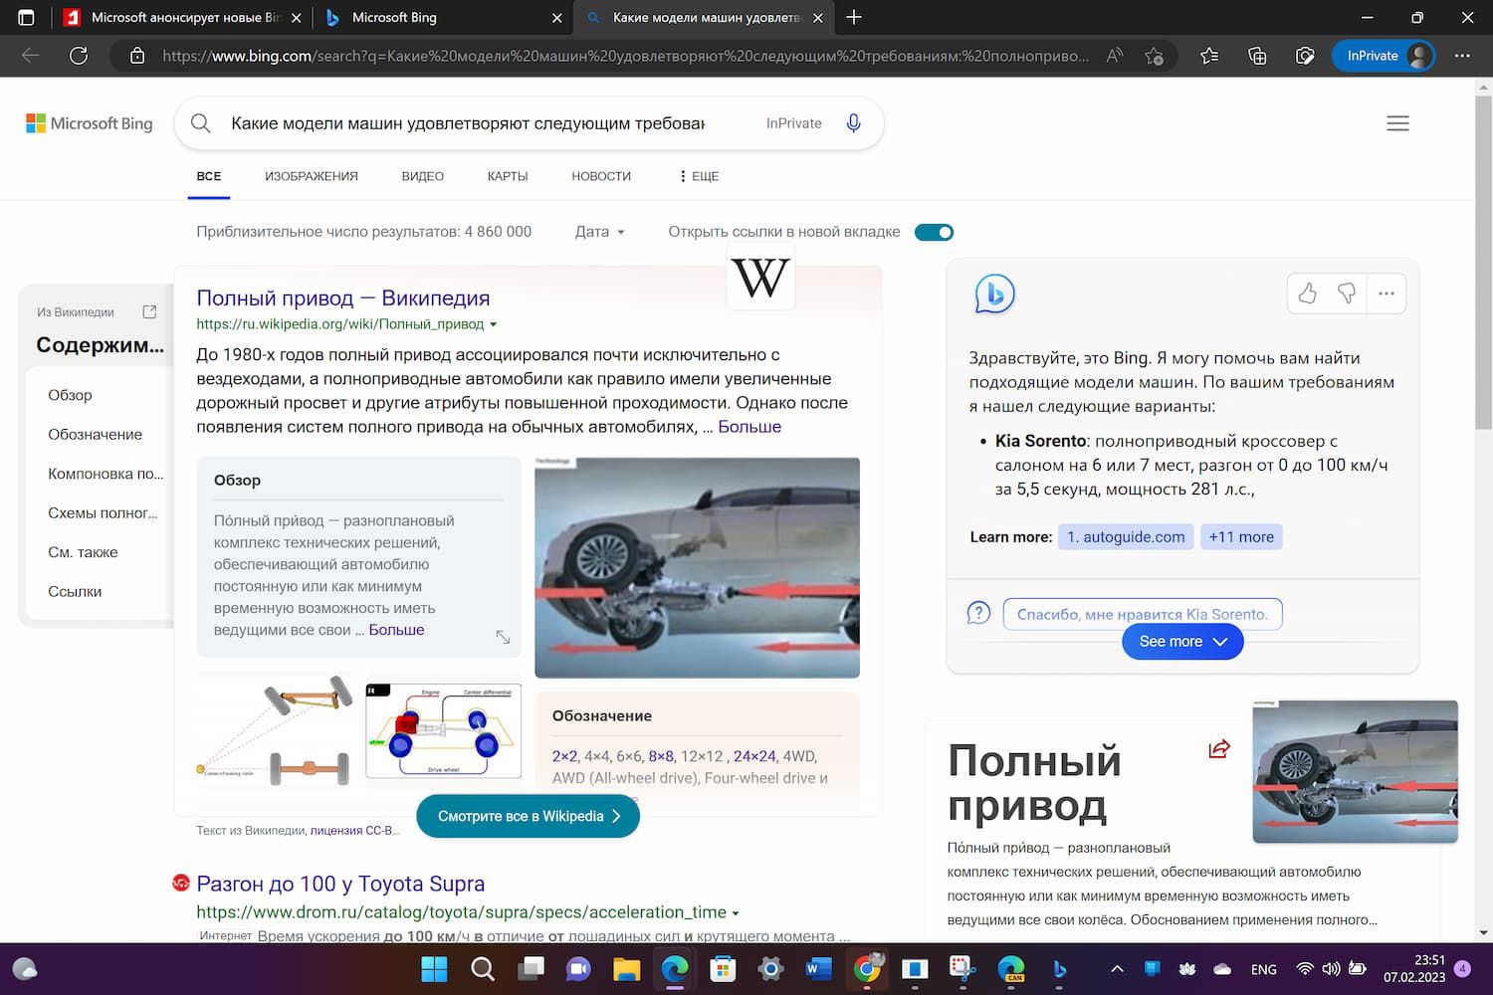Image resolution: width=1493 pixels, height=995 pixels.
Task: Open 'Разгон до 100 у Toyota Supra' result
Action: pos(340,884)
